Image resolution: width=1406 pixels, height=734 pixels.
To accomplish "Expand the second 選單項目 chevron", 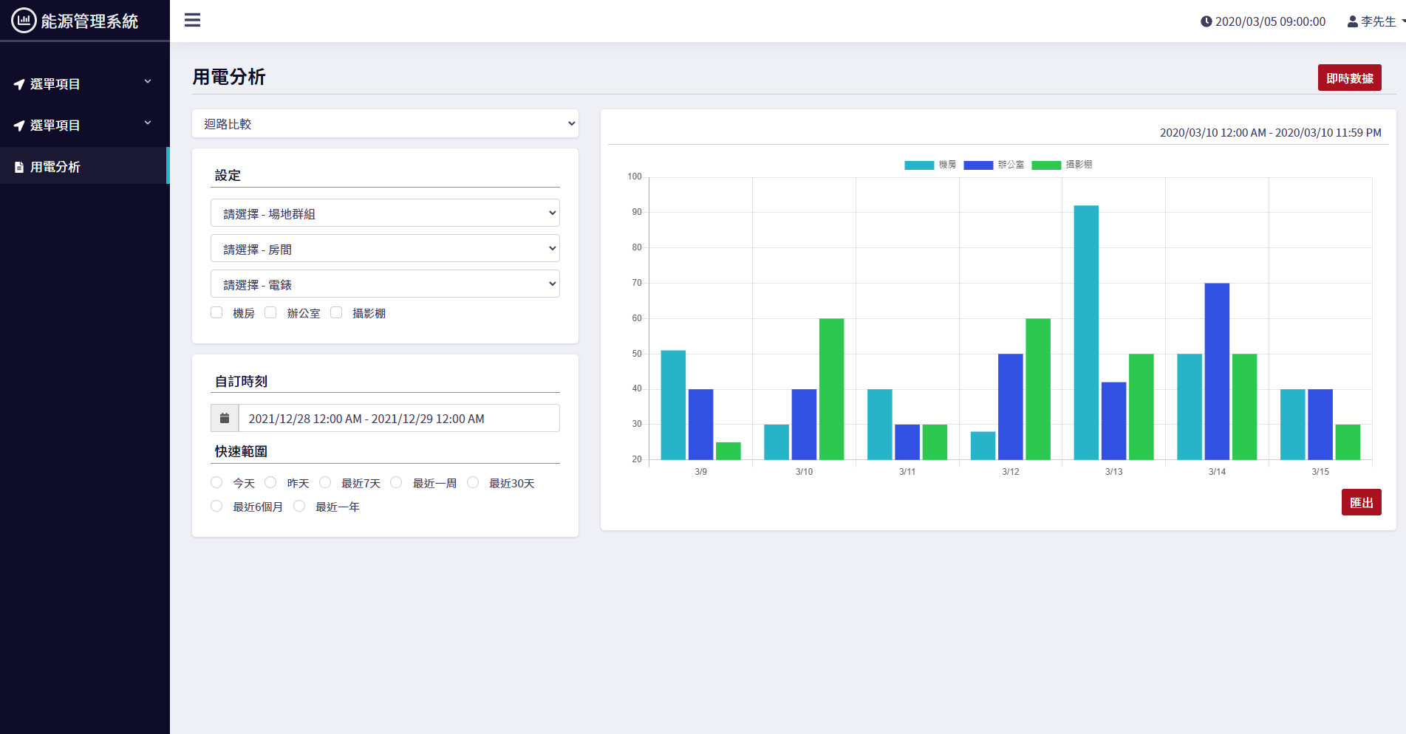I will coord(148,123).
